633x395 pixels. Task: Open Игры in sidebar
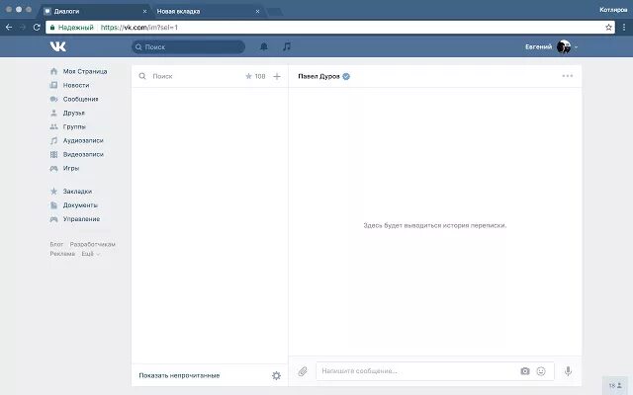pos(70,168)
